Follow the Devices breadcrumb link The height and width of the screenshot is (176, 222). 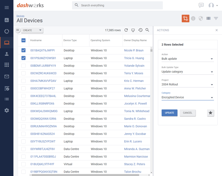[x=20, y=16]
